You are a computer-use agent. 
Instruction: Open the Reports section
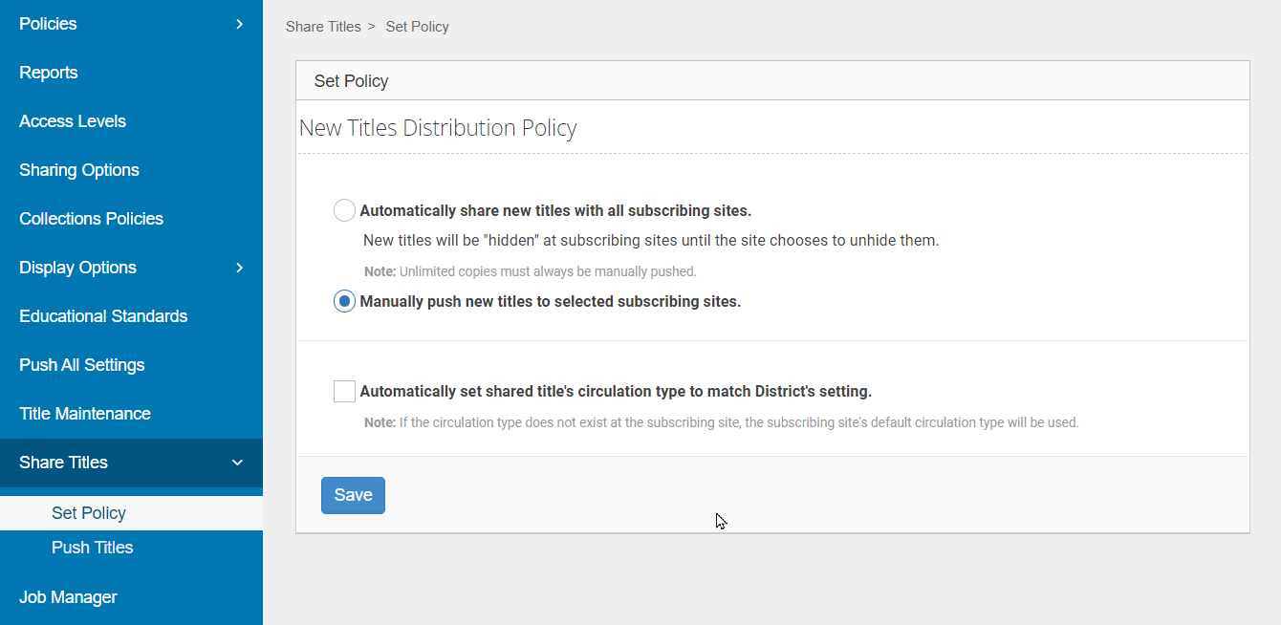tap(48, 73)
